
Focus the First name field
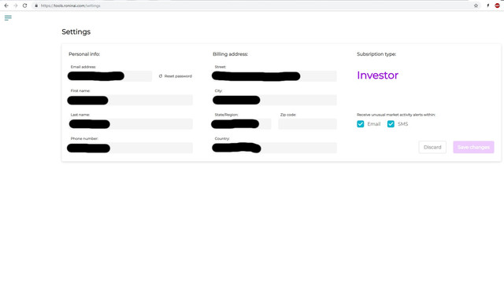pyautogui.click(x=130, y=100)
